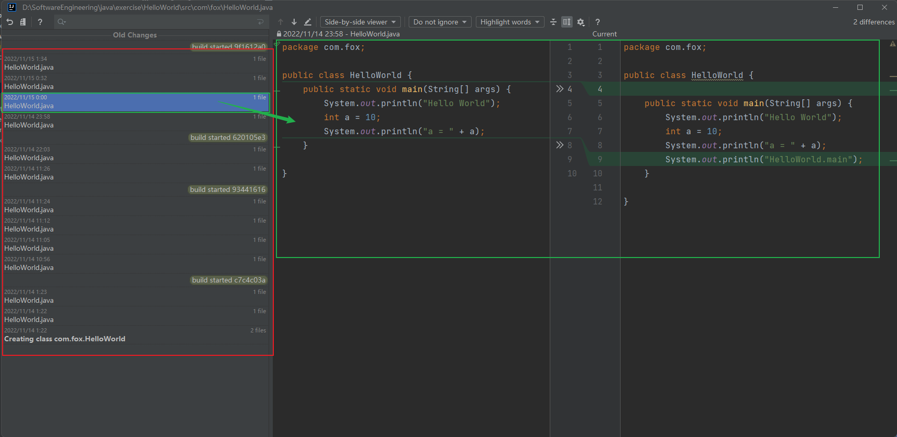Select revision dated 2022/11/15 0:32
This screenshot has width=897, height=437.
click(x=135, y=83)
